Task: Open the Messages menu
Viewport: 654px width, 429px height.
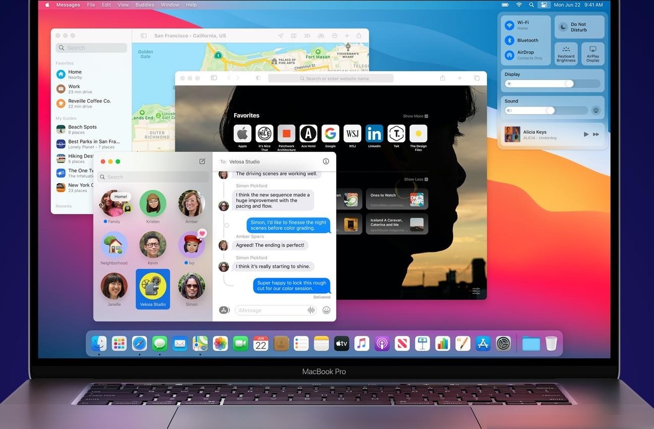Action: [x=68, y=5]
